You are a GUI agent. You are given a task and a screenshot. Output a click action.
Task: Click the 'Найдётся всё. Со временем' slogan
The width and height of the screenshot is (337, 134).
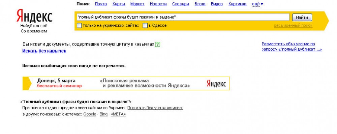(x=34, y=28)
